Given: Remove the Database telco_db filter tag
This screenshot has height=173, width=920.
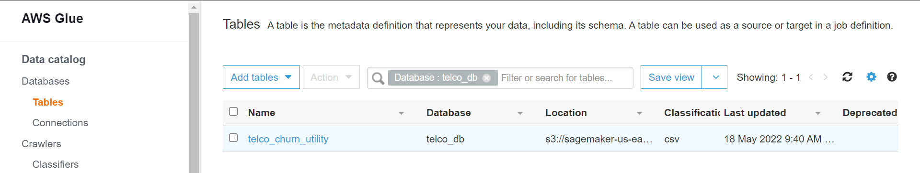Looking at the screenshot, I should [486, 78].
